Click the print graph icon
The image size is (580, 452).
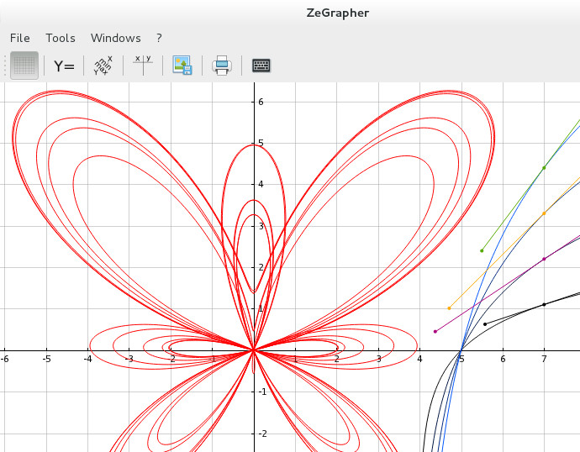pyautogui.click(x=222, y=66)
